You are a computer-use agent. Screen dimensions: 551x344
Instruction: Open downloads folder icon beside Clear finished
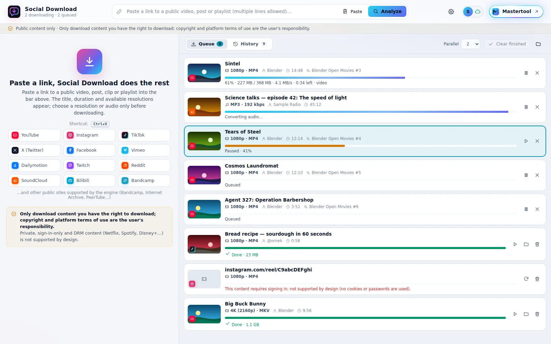tap(538, 44)
